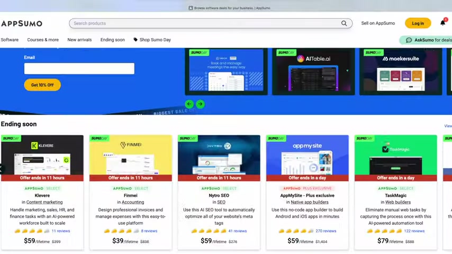Open the AITable.ai deal banner

pyautogui.click(x=313, y=71)
